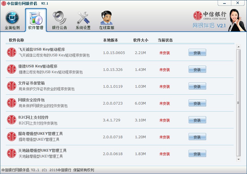Click 未安装 status of 文件证书保管箱
The width and height of the screenshot is (247, 174).
tap(164, 87)
